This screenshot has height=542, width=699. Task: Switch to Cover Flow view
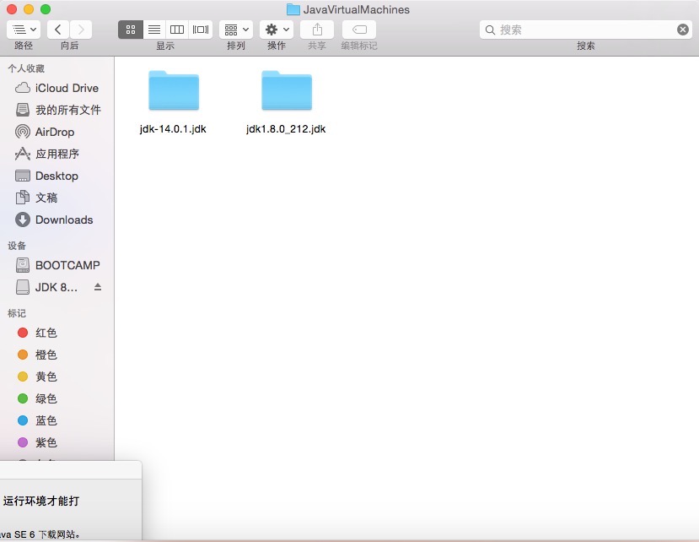200,30
